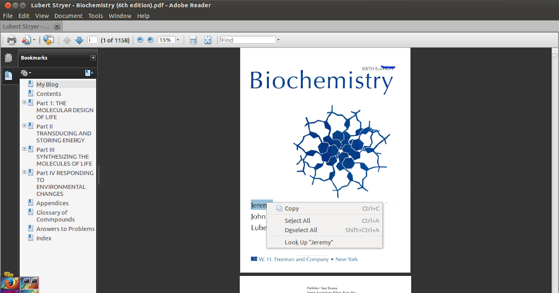Open the Edit menu
Image resolution: width=559 pixels, height=293 pixels.
point(24,16)
